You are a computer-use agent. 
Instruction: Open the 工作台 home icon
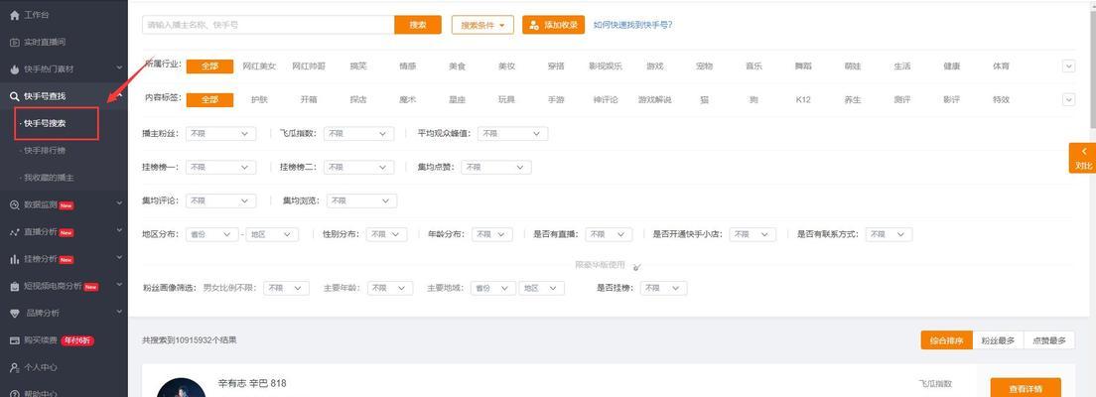point(15,15)
